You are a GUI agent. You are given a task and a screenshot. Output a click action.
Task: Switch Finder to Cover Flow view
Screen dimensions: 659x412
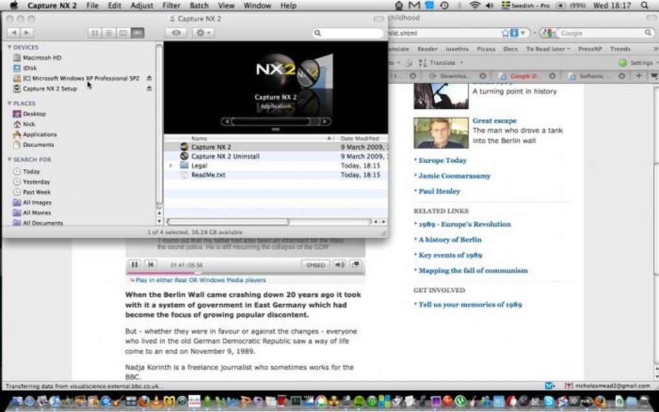click(x=138, y=33)
